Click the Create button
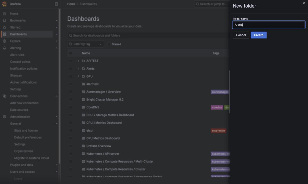The width and height of the screenshot is (308, 184). click(x=259, y=35)
